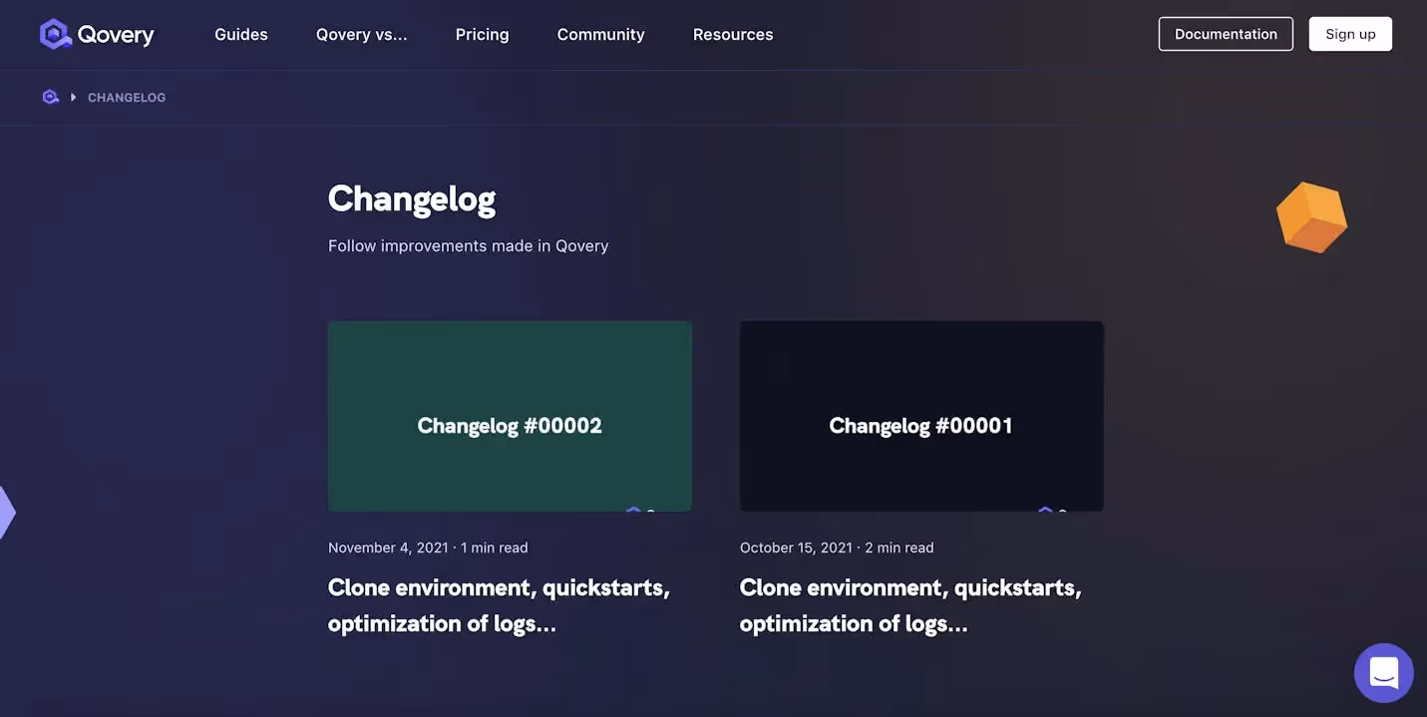Click the green Changelog #00002 thumbnail

[x=510, y=415]
